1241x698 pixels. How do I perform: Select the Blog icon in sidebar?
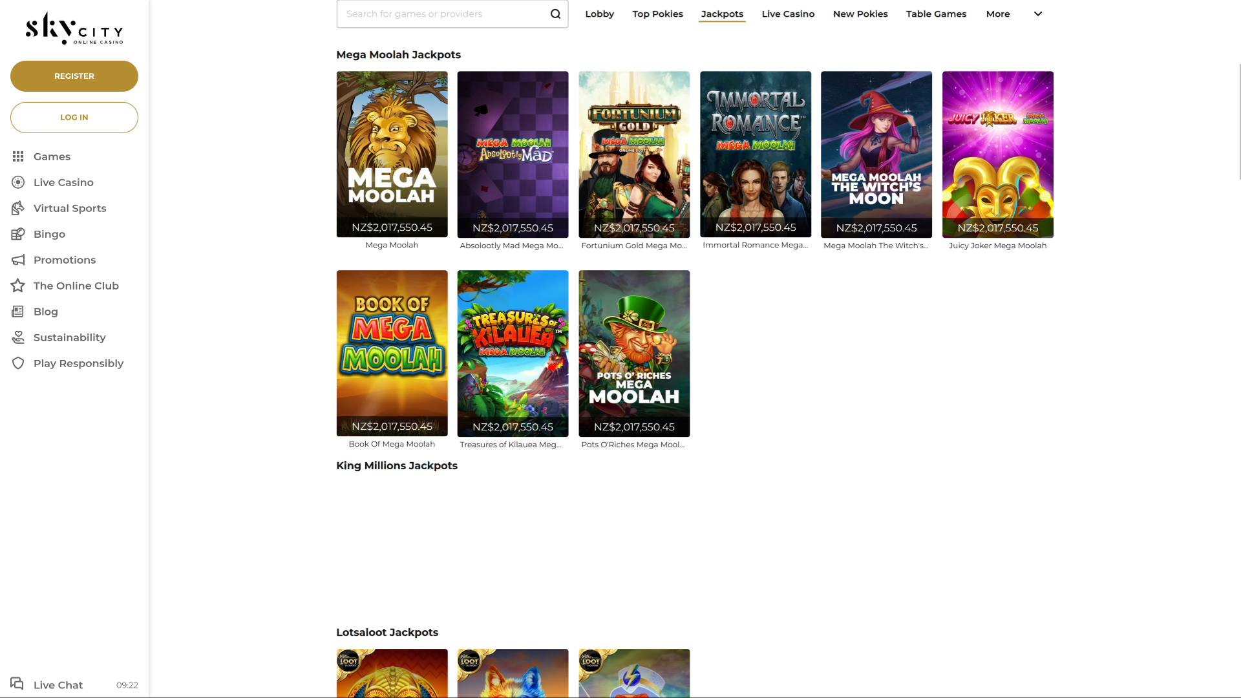click(17, 312)
